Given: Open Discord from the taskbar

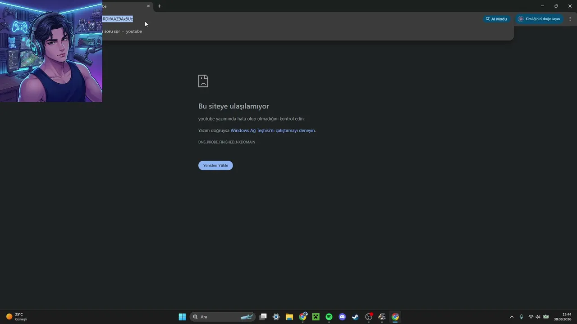Looking at the screenshot, I should [342, 317].
